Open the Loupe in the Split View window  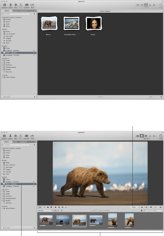[160, 137]
